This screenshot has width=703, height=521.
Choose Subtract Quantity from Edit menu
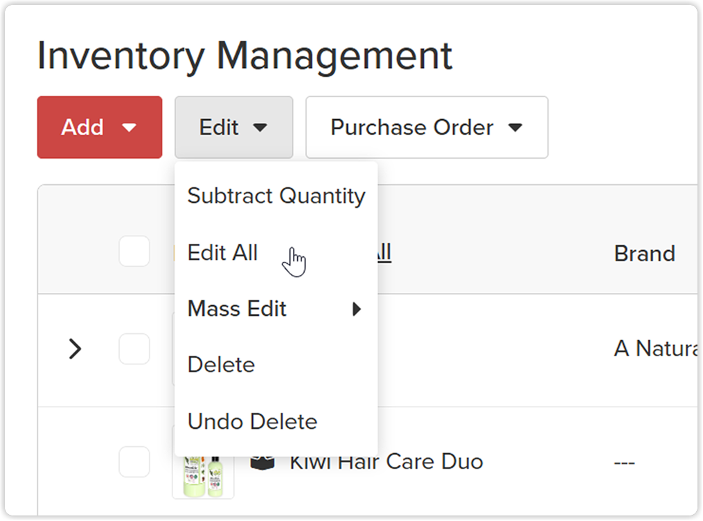[x=276, y=196]
